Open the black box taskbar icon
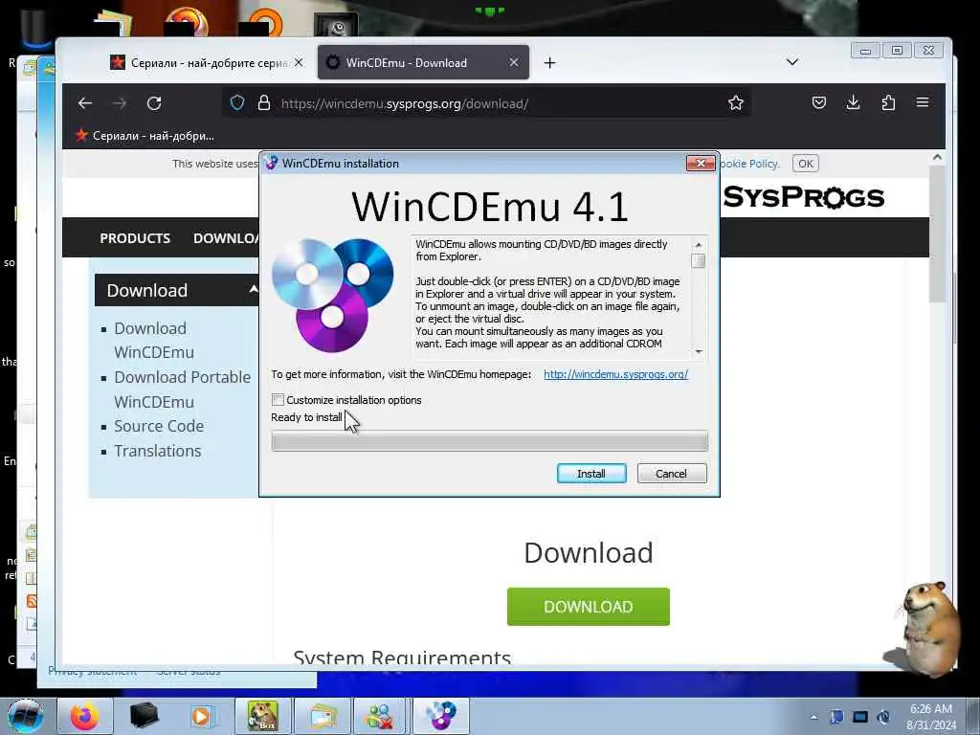980x735 pixels. click(145, 716)
